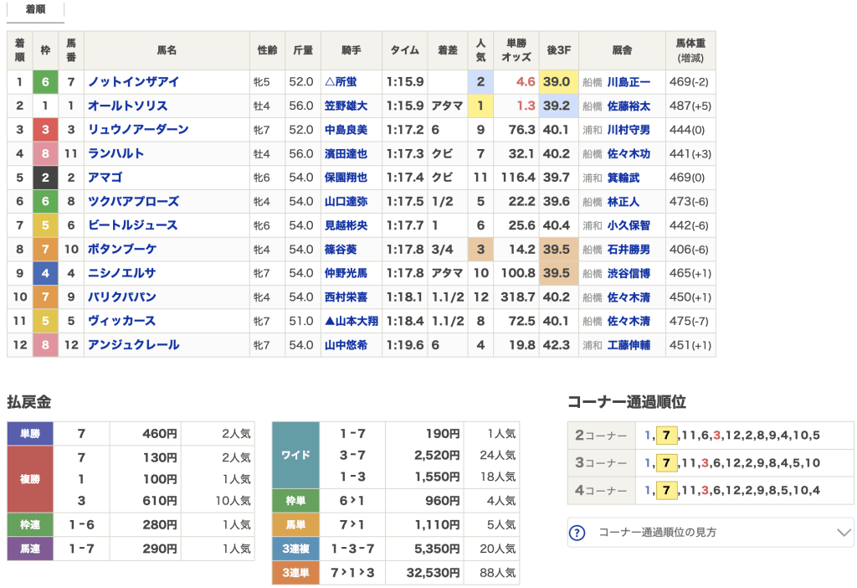This screenshot has width=857, height=588.
Task: Click the ワイド payout label
Action: click(x=295, y=455)
